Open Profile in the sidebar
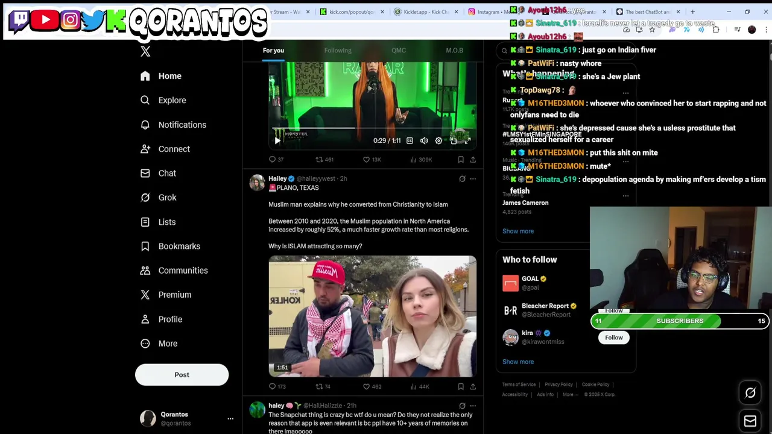Screen dimensions: 772x434 coord(161,319)
